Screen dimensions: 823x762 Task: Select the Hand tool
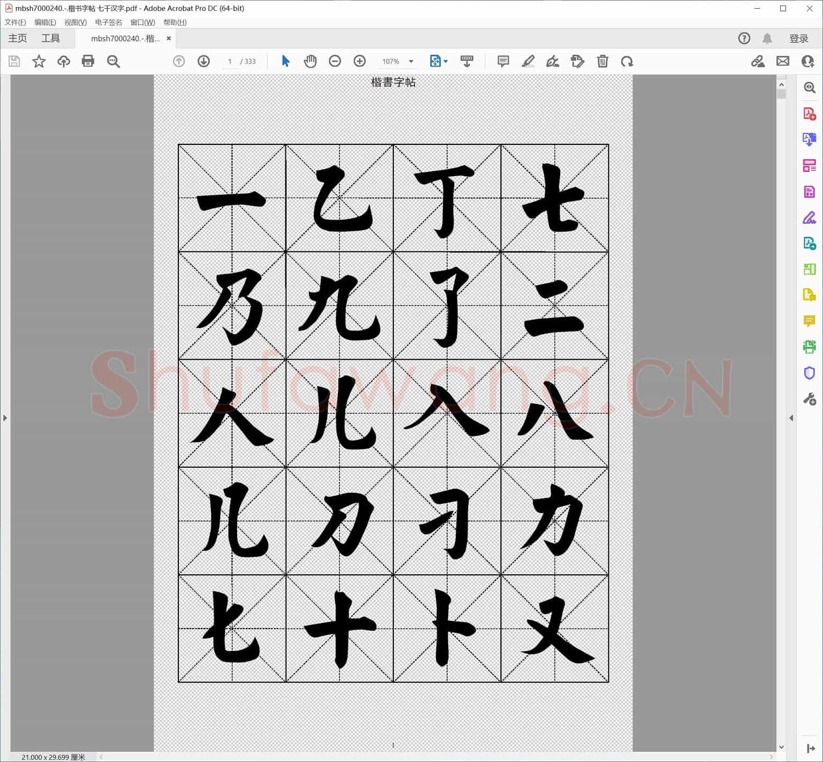click(310, 61)
